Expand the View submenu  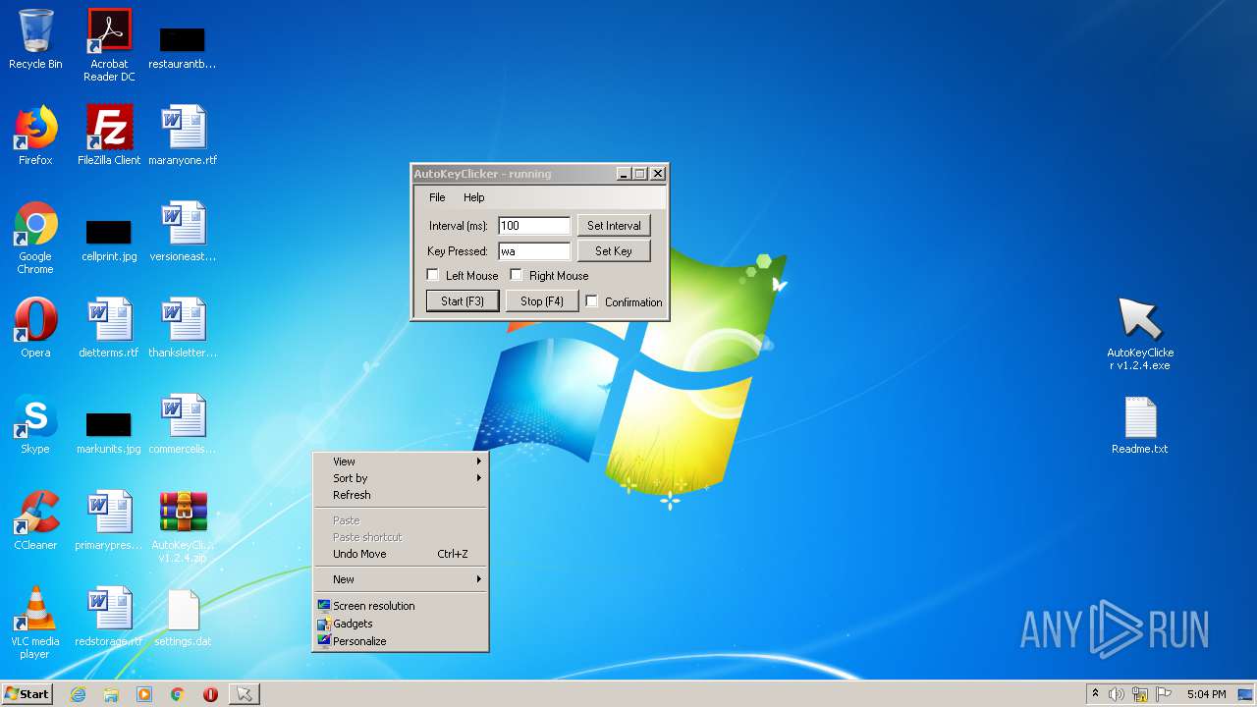coord(401,462)
